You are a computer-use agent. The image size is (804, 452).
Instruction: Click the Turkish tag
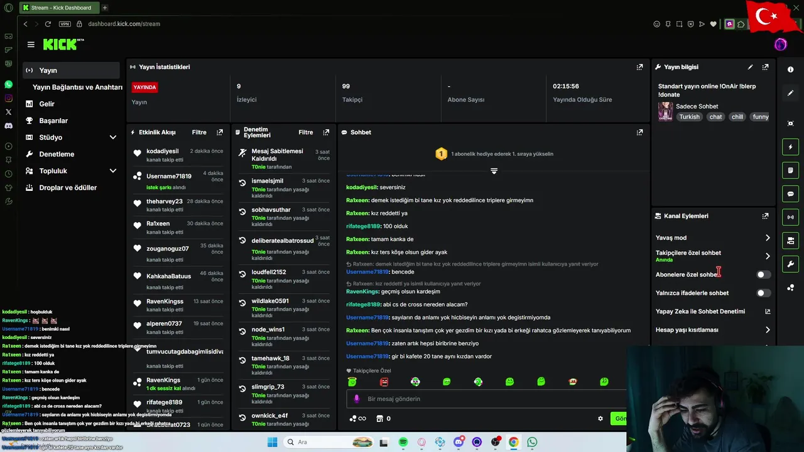pos(689,117)
